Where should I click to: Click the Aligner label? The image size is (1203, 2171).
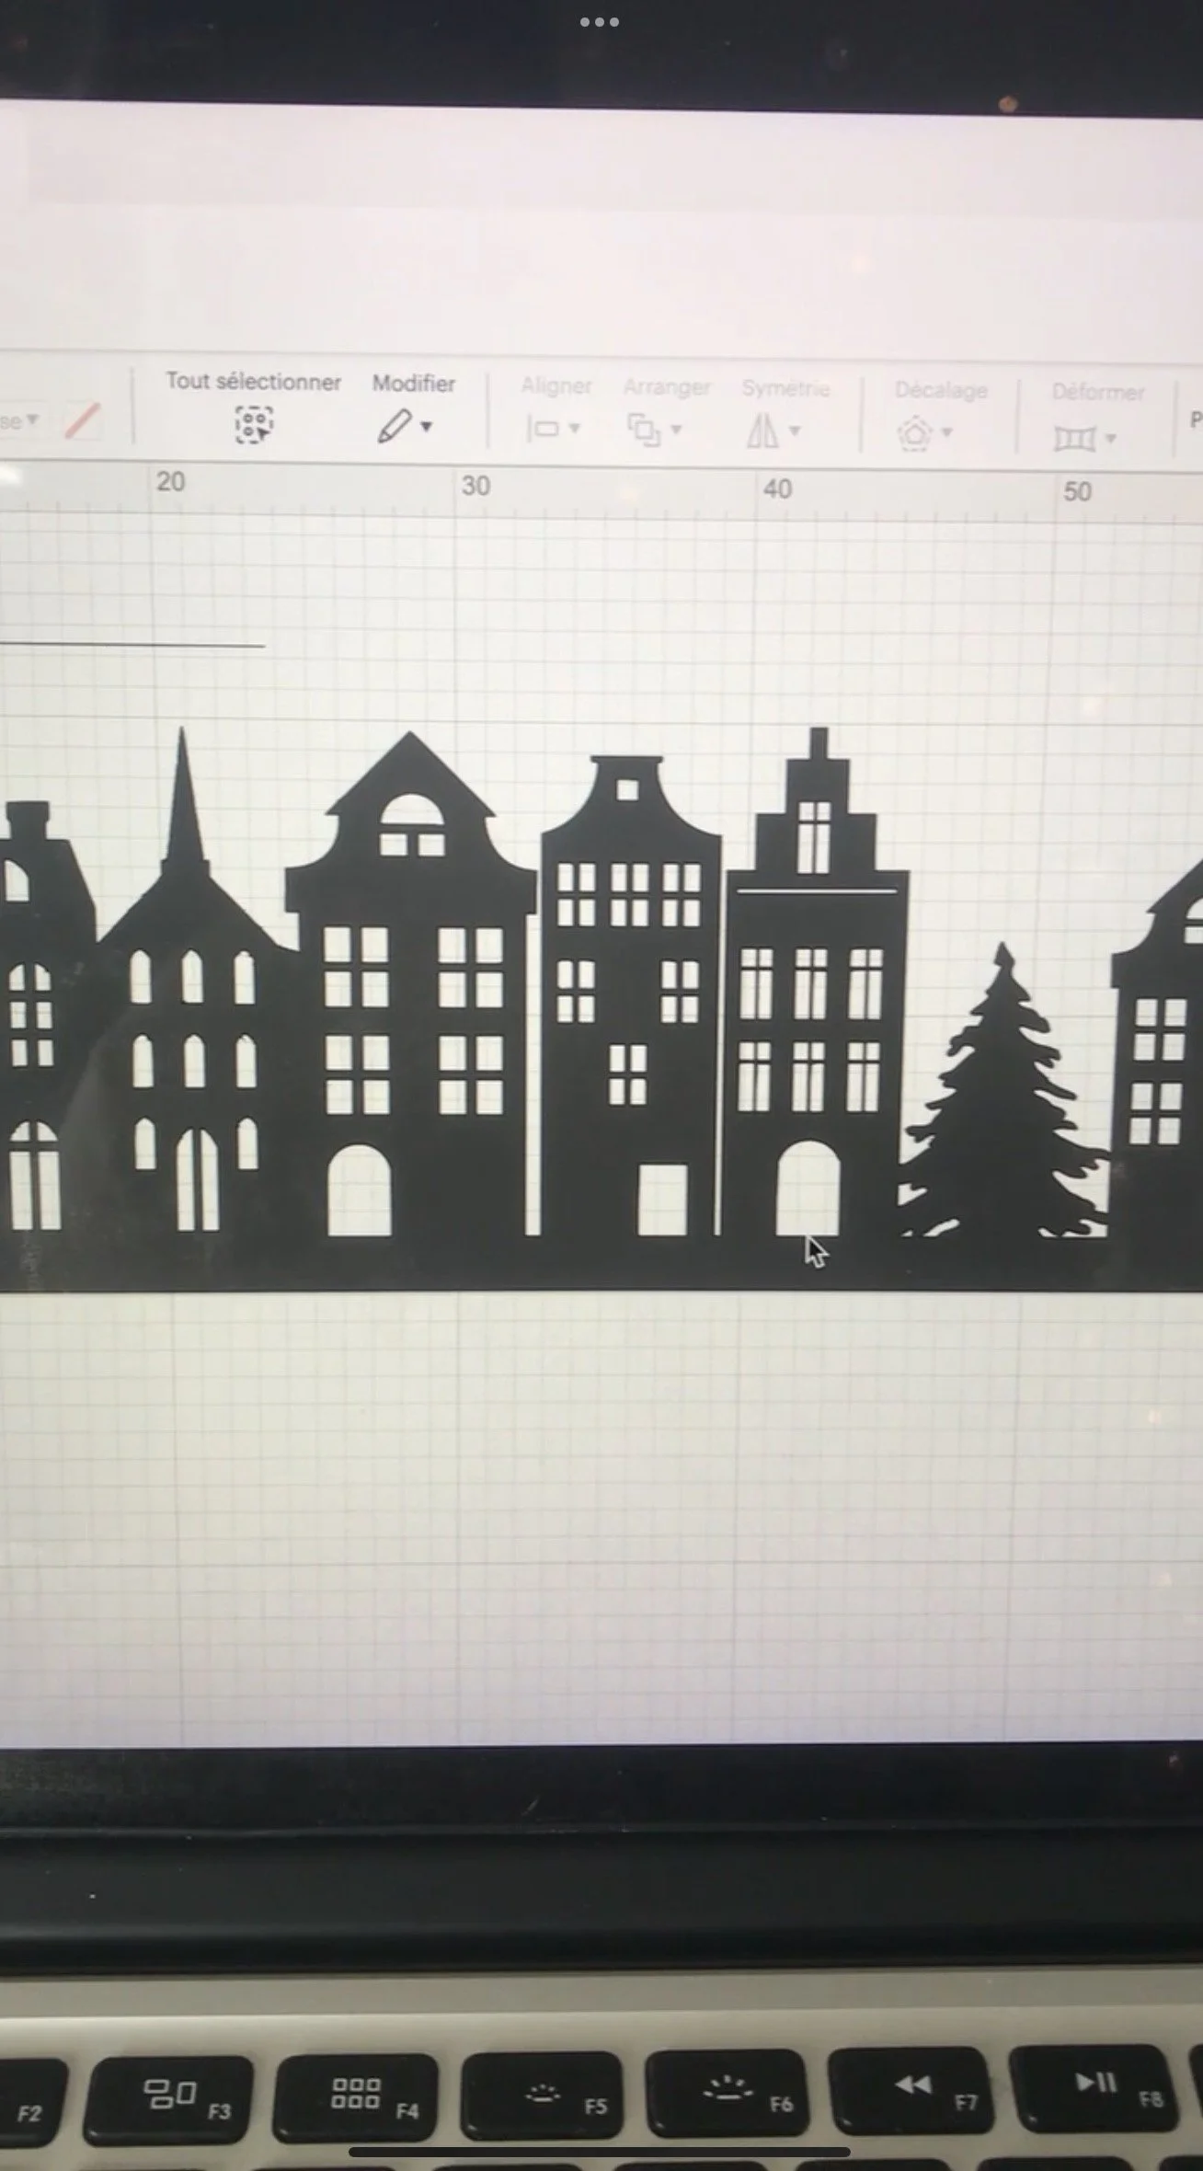(556, 385)
